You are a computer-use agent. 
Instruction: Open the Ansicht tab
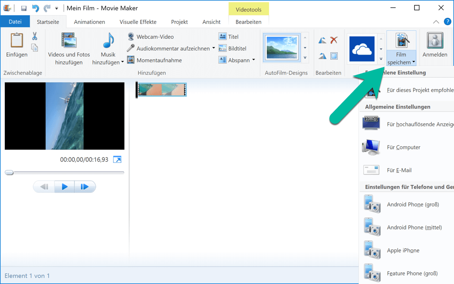click(211, 22)
